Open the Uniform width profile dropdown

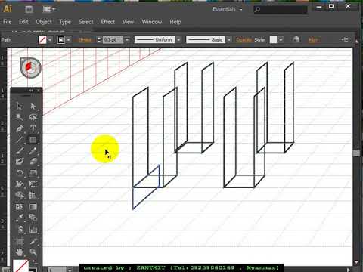[x=178, y=39]
